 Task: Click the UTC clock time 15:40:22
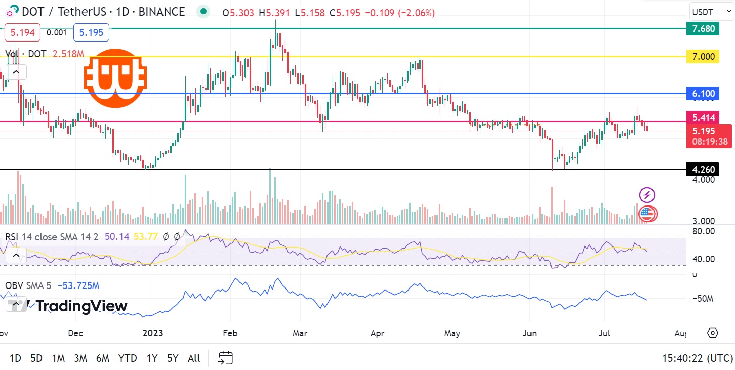(x=697, y=358)
